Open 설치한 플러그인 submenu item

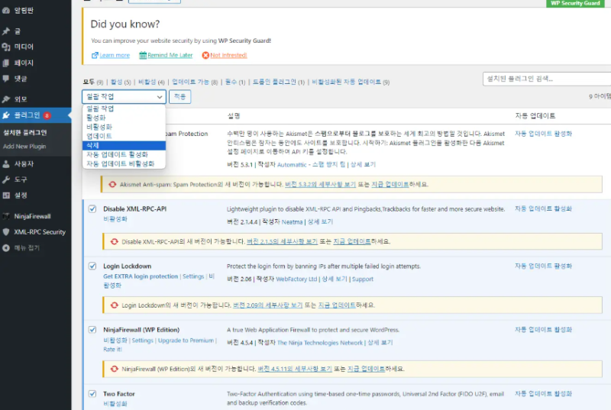pyautogui.click(x=25, y=133)
